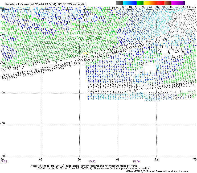Click the '75' longitude axis label
197x173 pixels.
coord(195,159)
